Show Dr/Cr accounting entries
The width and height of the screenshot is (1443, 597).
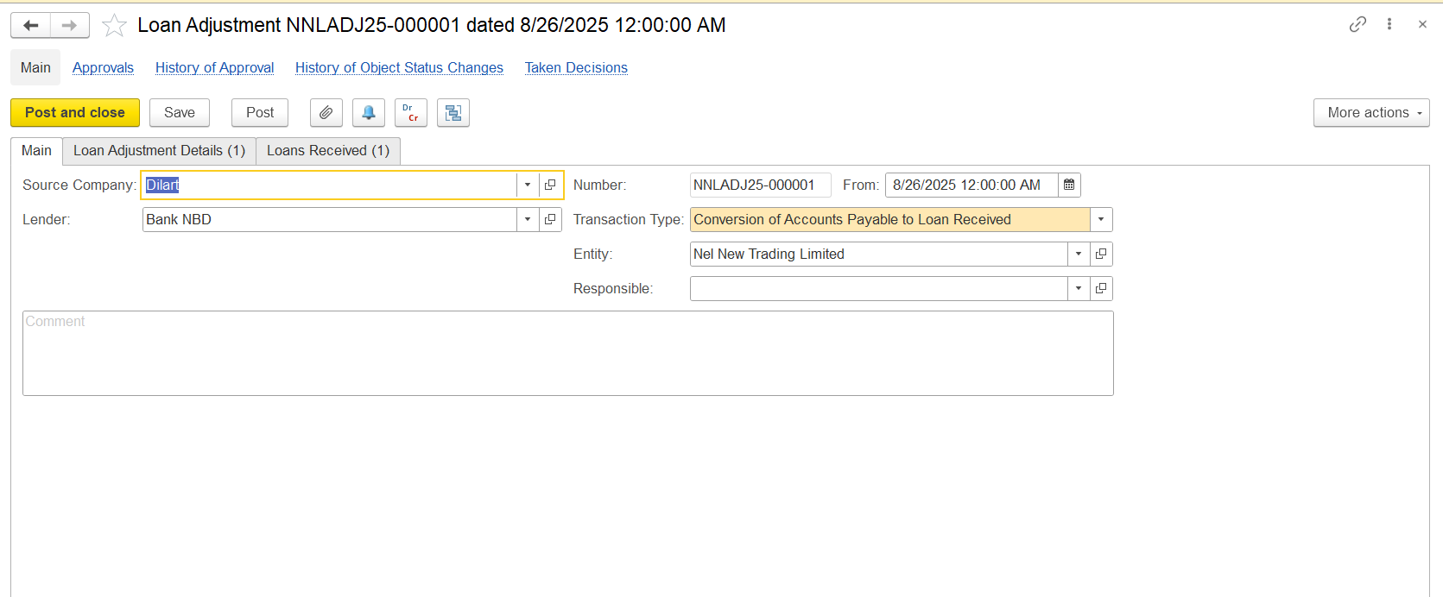(410, 113)
